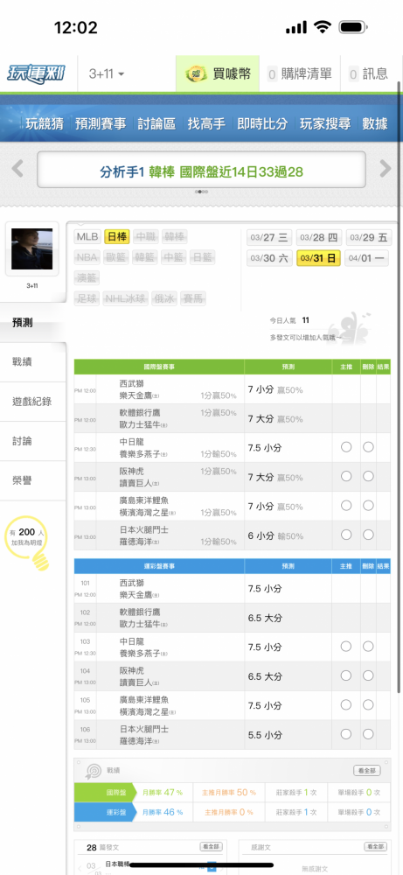
Task: Select the sidebar 預測 tab
Action: pos(33,323)
